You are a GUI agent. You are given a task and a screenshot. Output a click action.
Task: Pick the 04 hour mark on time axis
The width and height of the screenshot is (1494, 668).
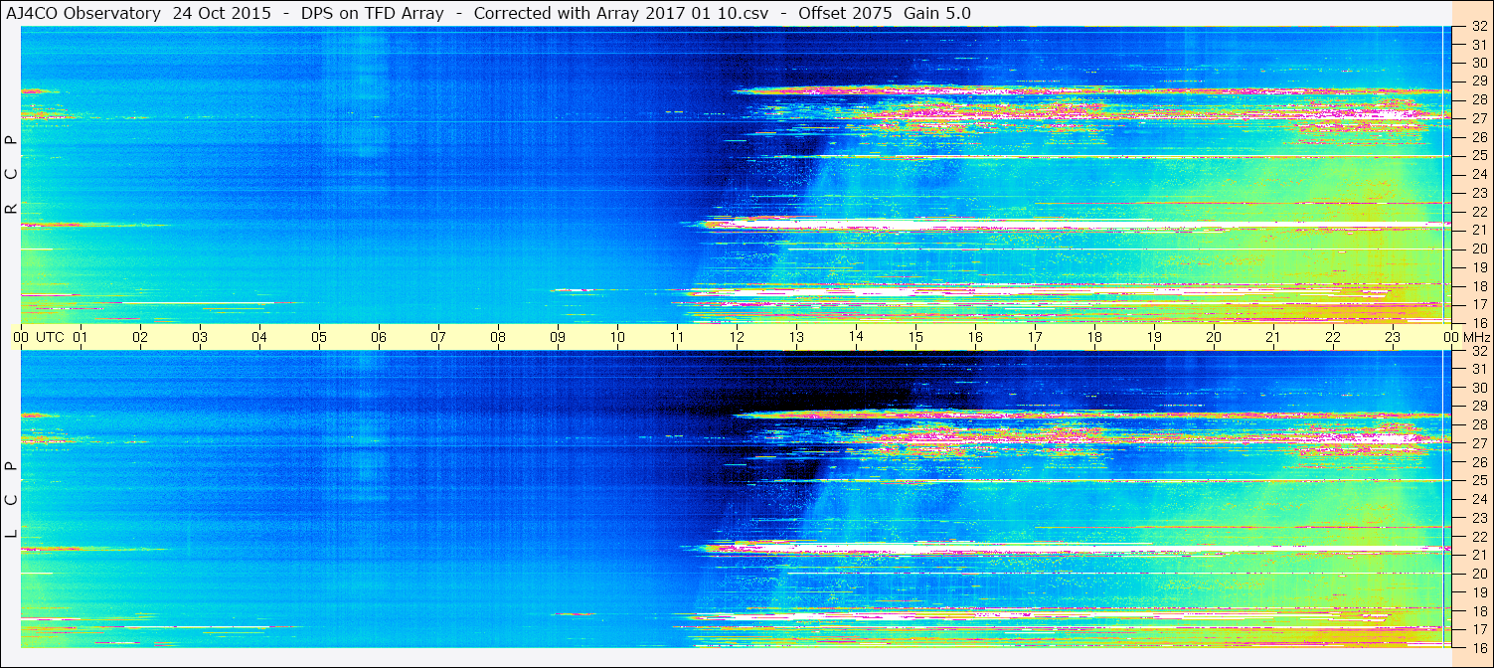click(x=259, y=337)
